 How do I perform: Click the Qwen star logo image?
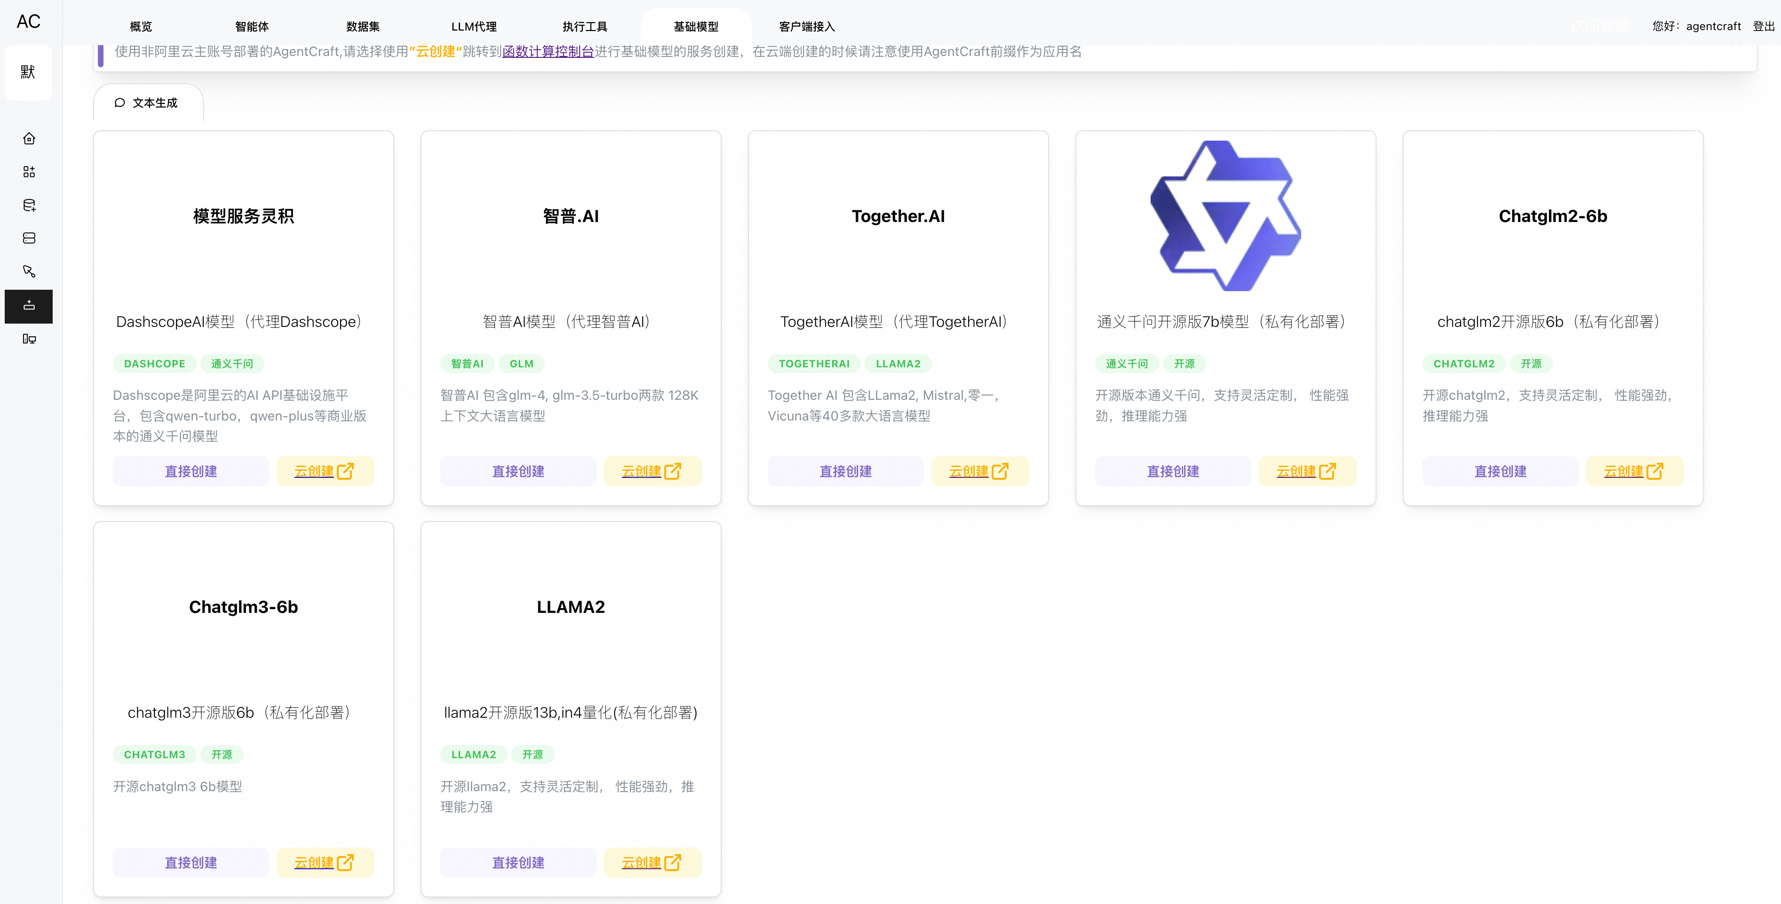pos(1225,215)
